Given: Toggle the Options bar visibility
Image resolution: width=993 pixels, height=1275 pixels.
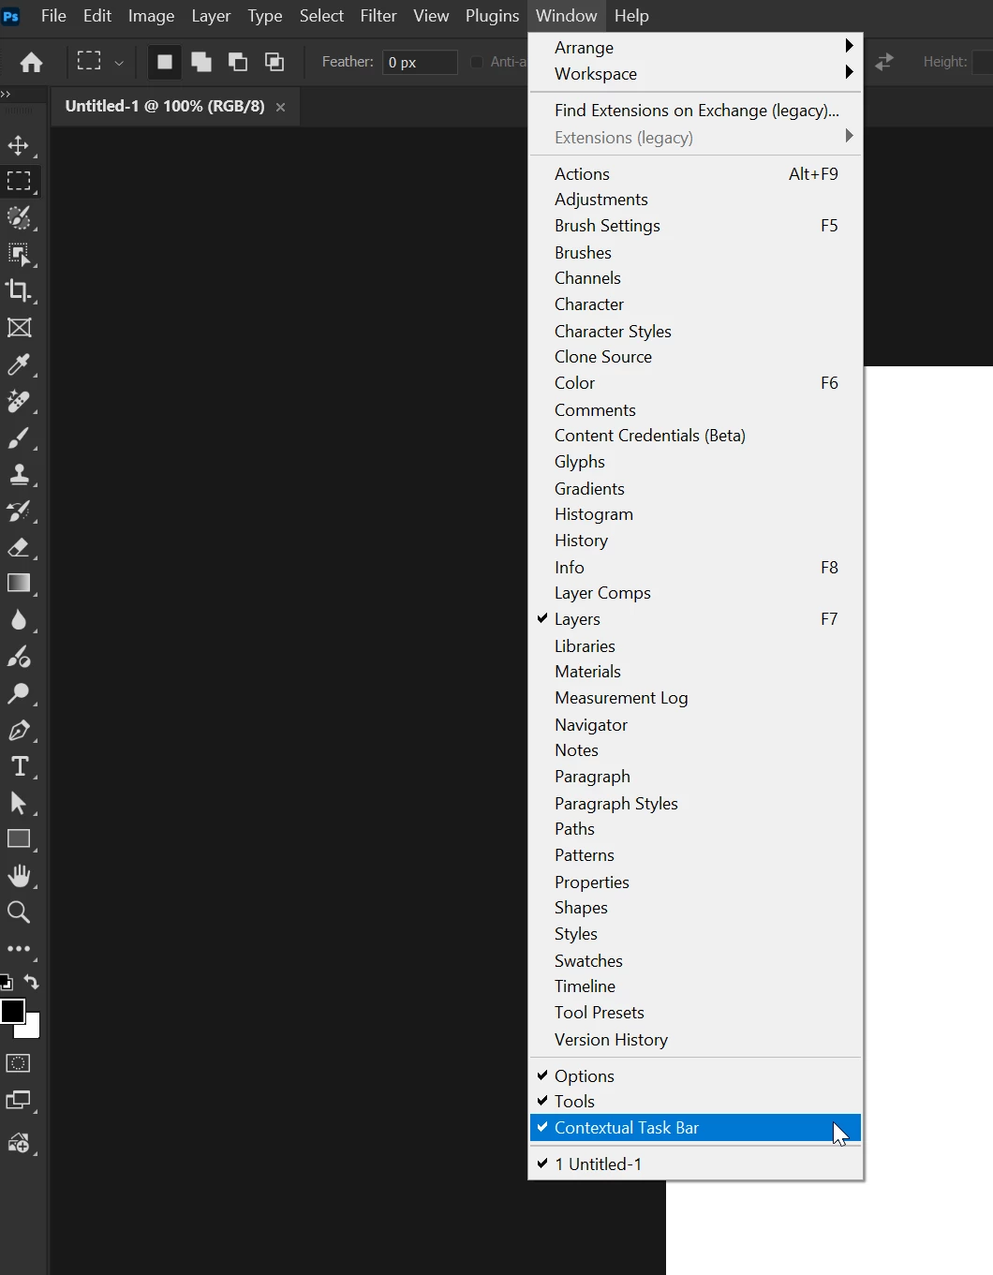Looking at the screenshot, I should [x=695, y=1075].
